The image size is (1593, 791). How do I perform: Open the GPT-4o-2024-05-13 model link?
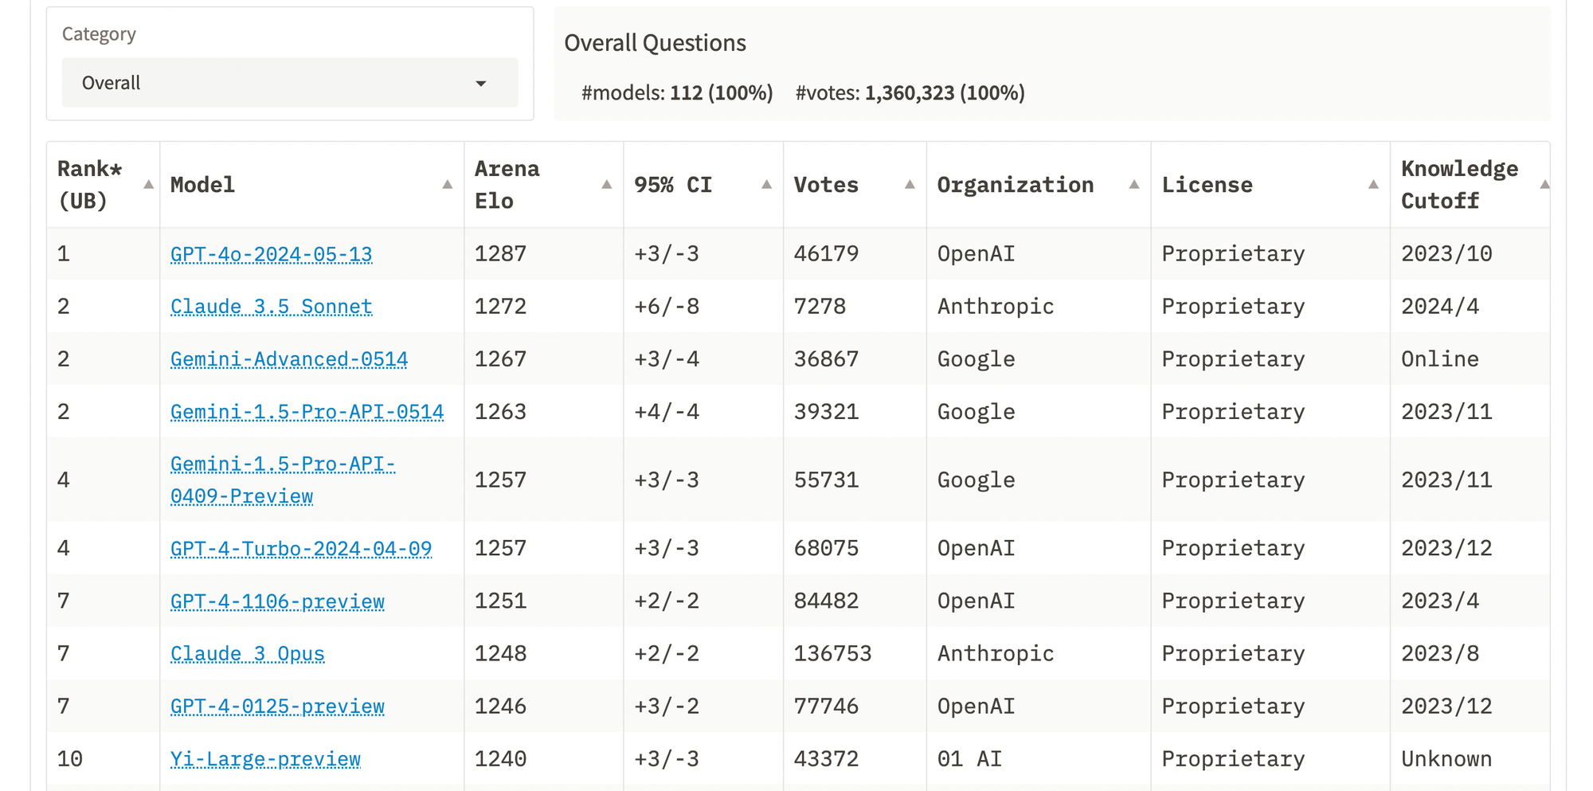(271, 254)
